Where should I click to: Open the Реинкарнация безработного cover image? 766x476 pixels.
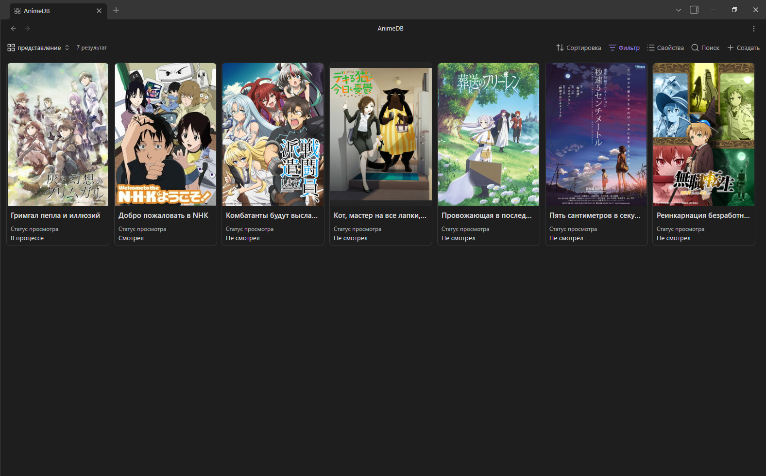click(x=704, y=134)
